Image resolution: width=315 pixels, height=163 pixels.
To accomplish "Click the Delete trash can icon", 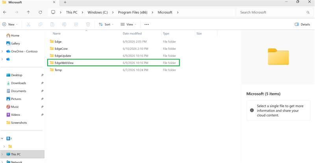I will pyautogui.click(x=88, y=24).
